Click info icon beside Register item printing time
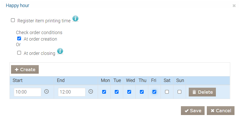 pyautogui.click(x=75, y=19)
